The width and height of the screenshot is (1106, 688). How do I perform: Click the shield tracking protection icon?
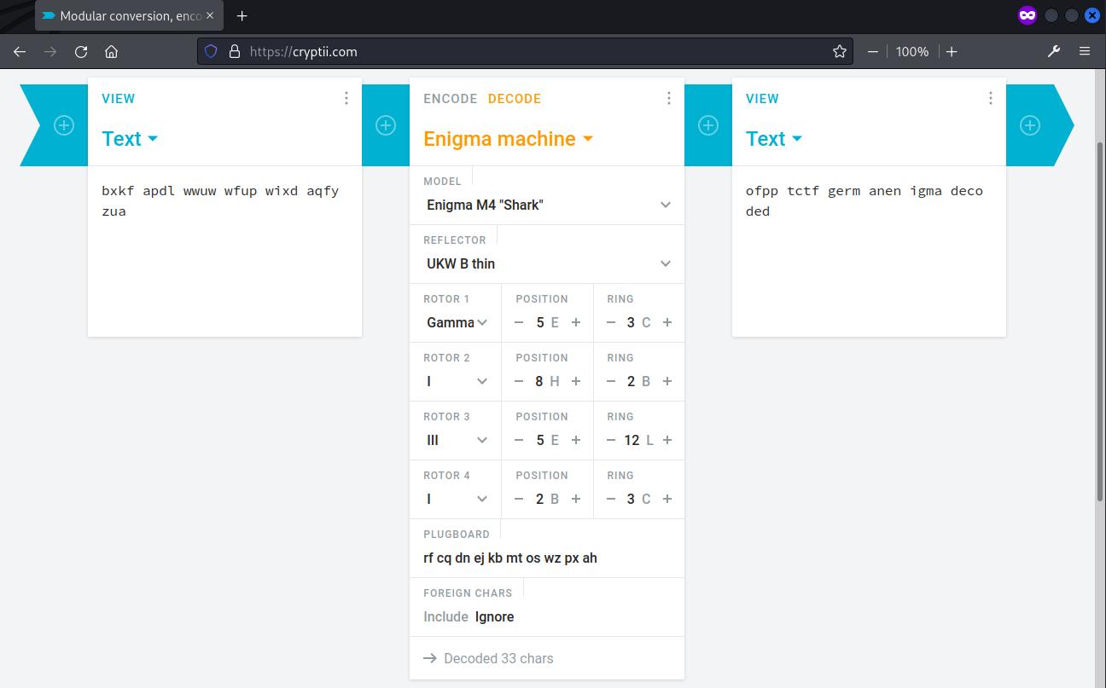(x=212, y=51)
